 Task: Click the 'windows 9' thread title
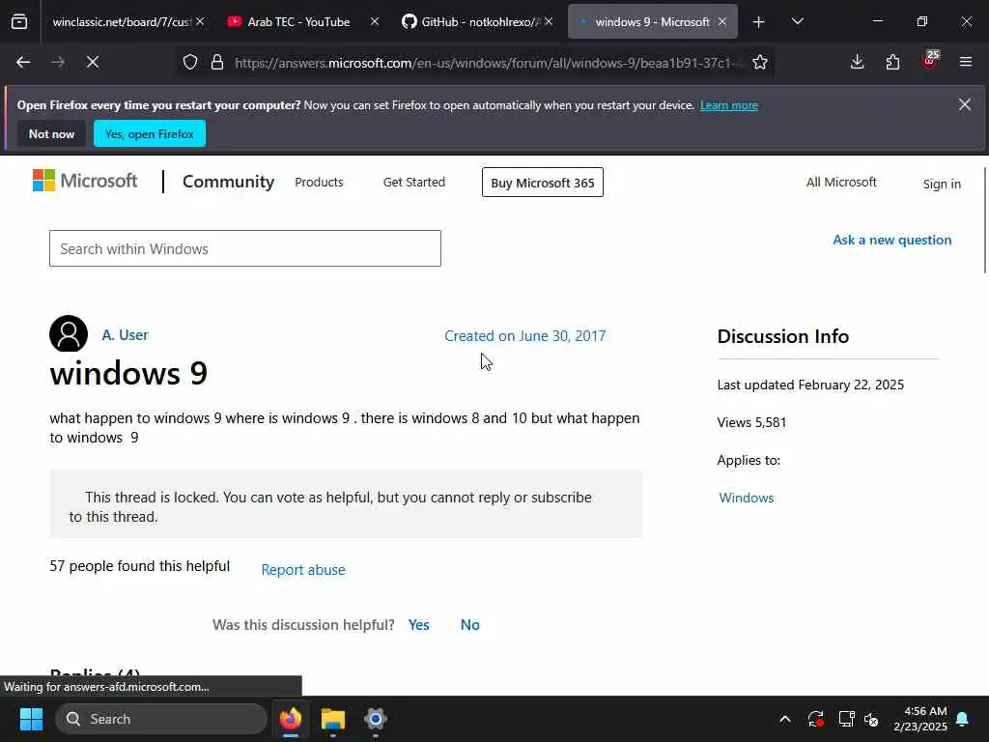pos(128,373)
